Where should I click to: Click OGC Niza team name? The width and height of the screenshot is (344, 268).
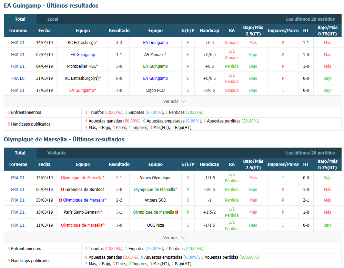coord(155,225)
